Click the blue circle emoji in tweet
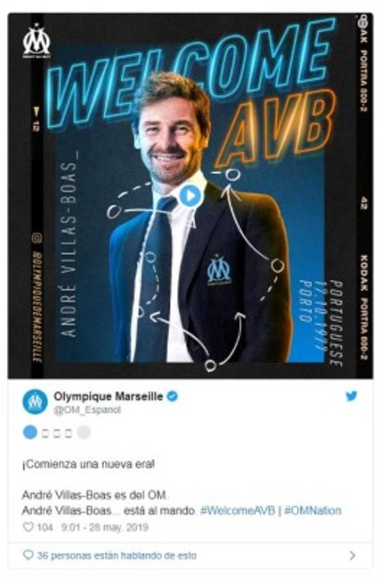The image size is (381, 578). click(30, 432)
